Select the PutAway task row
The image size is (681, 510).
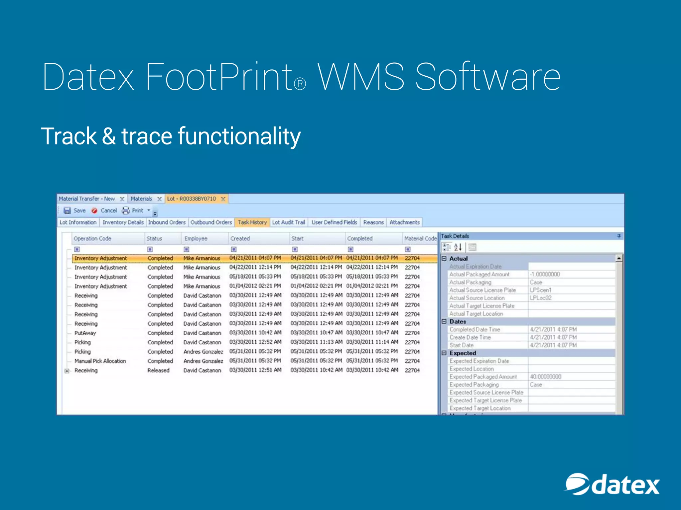[254, 333]
